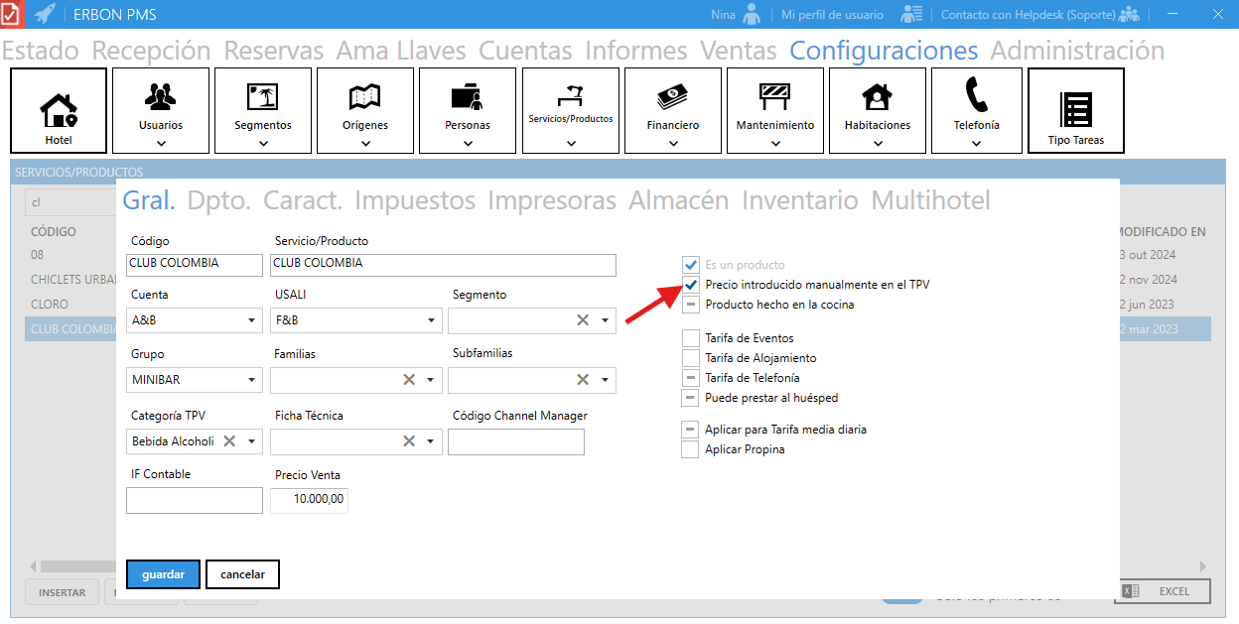Click the guardar button
The width and height of the screenshot is (1239, 624).
pos(163,574)
